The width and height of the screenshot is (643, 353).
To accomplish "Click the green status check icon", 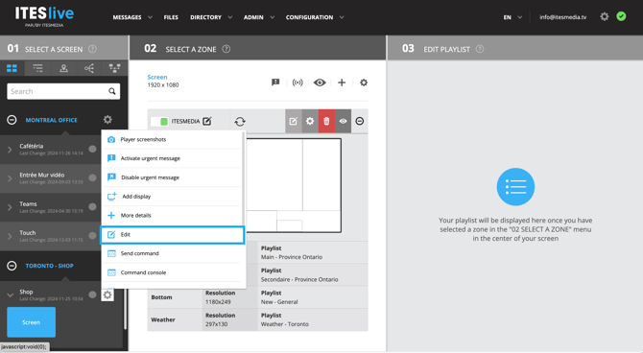I will pos(621,16).
